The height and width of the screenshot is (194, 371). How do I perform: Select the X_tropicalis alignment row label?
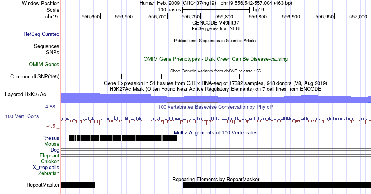pos(46,168)
